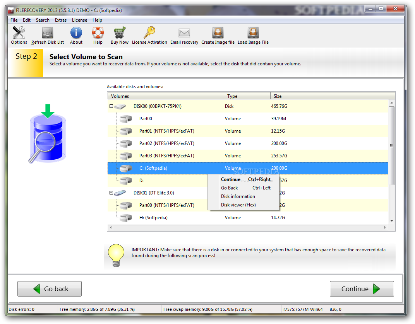Open the Edit menu
This screenshot has width=415, height=324.
(26, 20)
